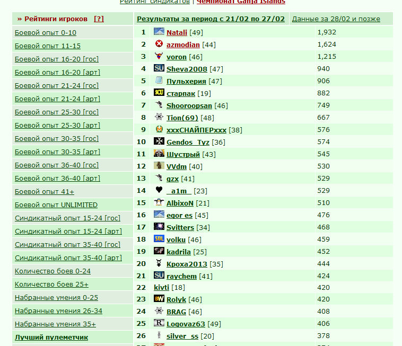Open Синдикатный опыт 15-24 [гос] rating
402x346 pixels.
pos(67,218)
